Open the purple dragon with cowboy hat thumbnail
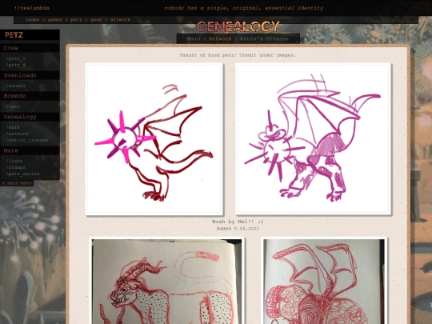 point(314,139)
